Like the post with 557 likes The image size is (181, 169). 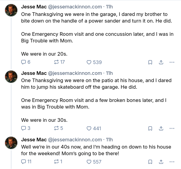pyautogui.click(x=89, y=162)
